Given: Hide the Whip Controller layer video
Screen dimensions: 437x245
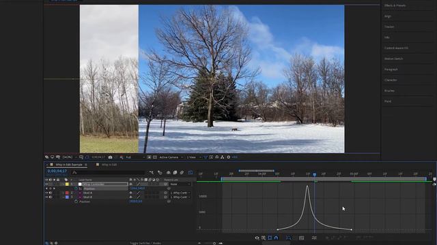Looking at the screenshot, I should coord(46,184).
